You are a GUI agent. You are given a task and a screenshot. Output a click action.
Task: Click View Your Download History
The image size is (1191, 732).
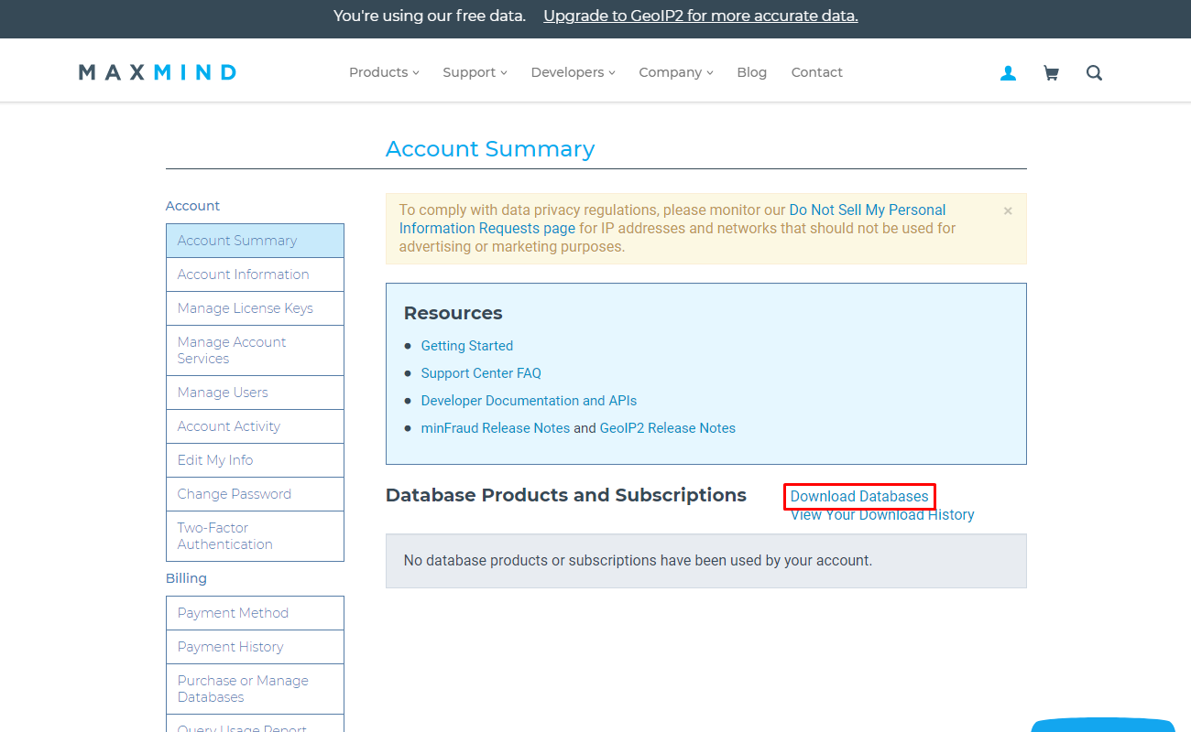(882, 515)
